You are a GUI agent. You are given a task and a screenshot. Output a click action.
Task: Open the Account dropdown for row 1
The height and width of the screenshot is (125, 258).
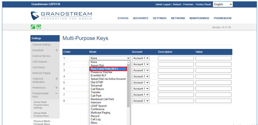point(140,58)
